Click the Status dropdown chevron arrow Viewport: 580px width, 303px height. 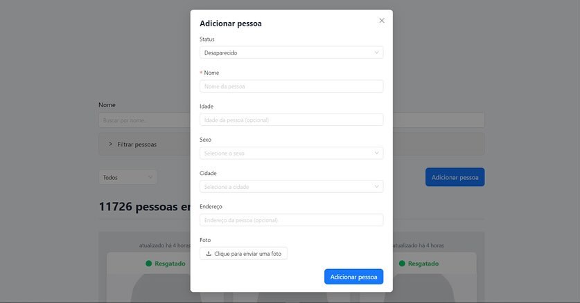coord(376,53)
